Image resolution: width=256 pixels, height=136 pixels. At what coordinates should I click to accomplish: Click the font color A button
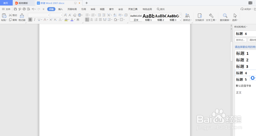click(72, 20)
